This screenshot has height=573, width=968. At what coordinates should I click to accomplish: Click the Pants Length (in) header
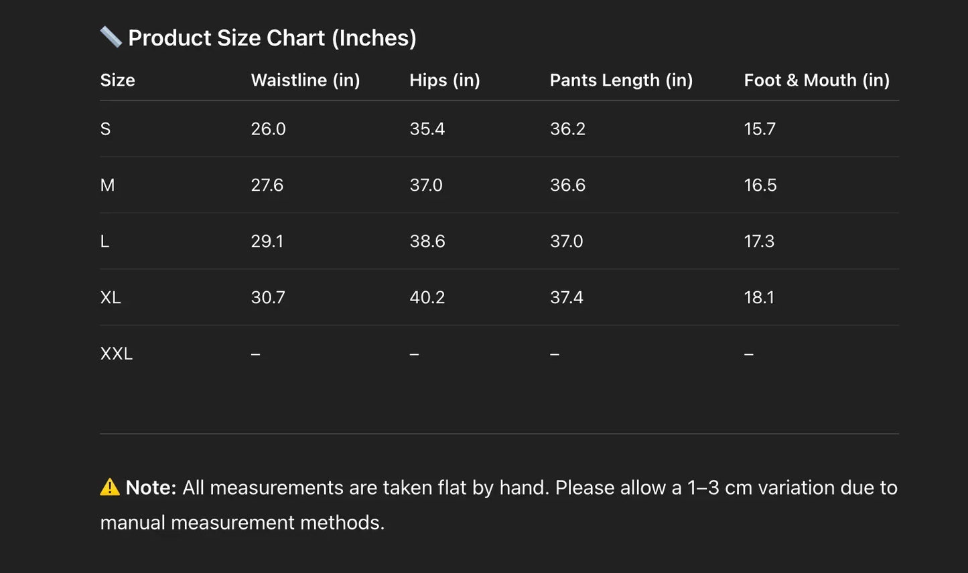[621, 80]
